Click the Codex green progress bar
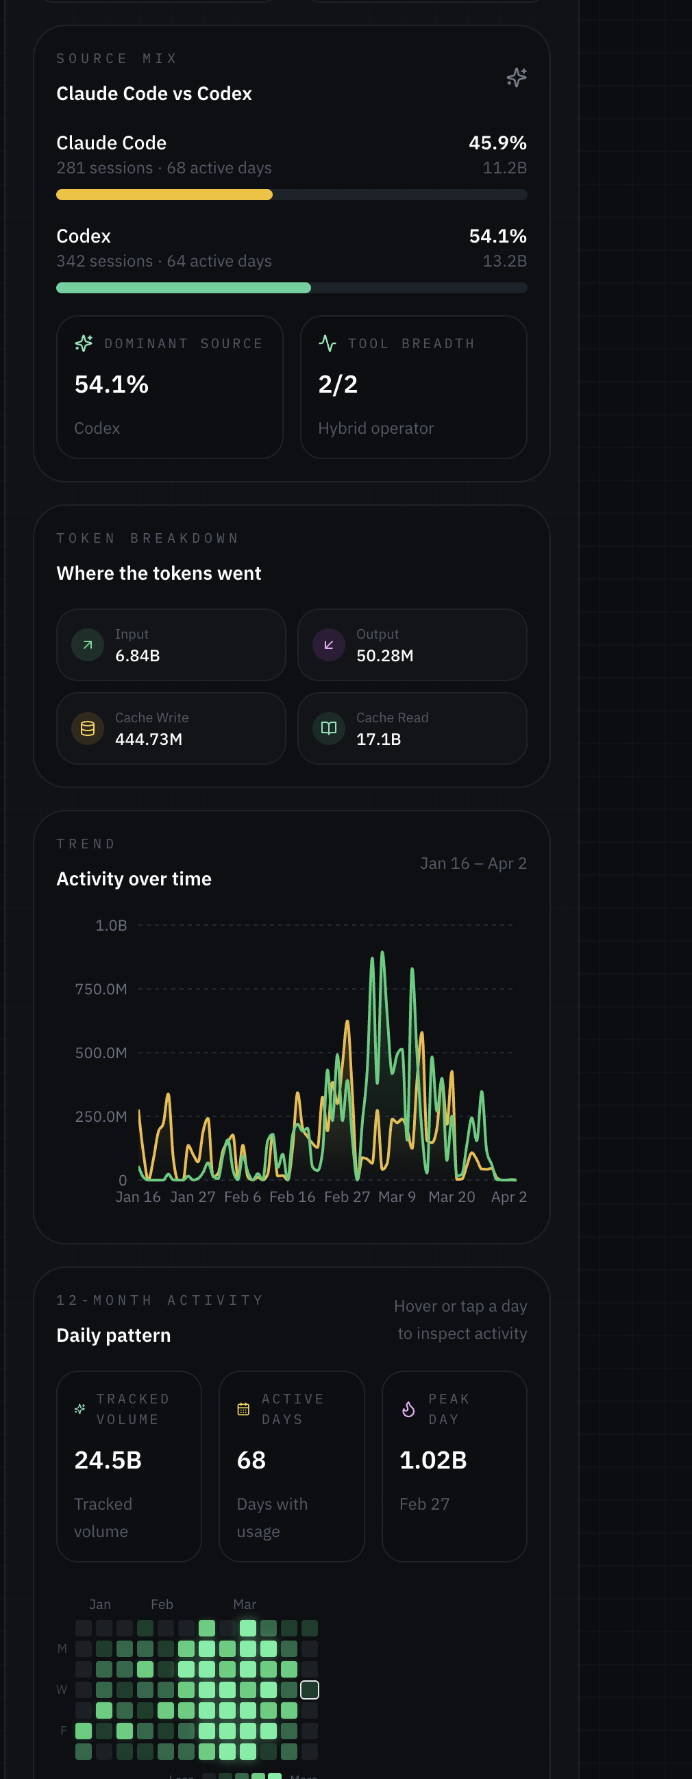This screenshot has width=692, height=1779. 183,287
